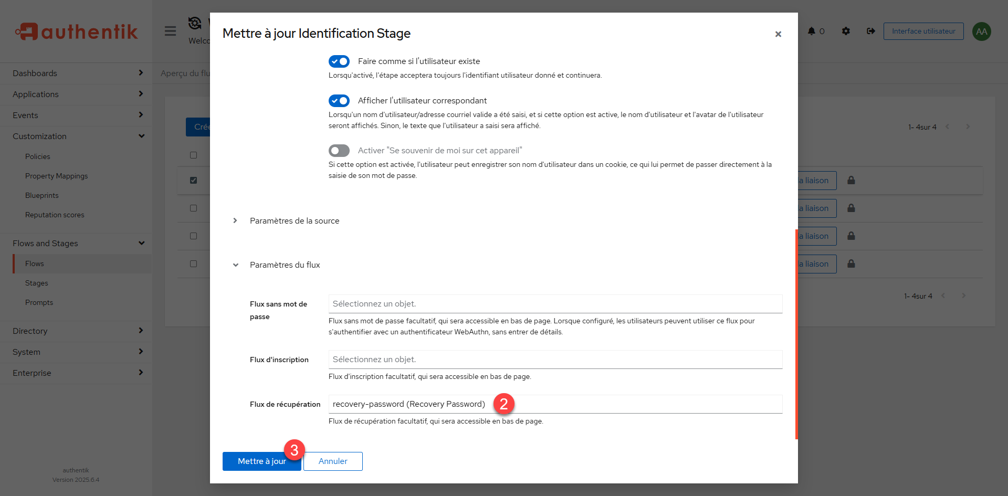Click the lock icon in first row
Image resolution: width=1008 pixels, height=496 pixels.
point(851,181)
